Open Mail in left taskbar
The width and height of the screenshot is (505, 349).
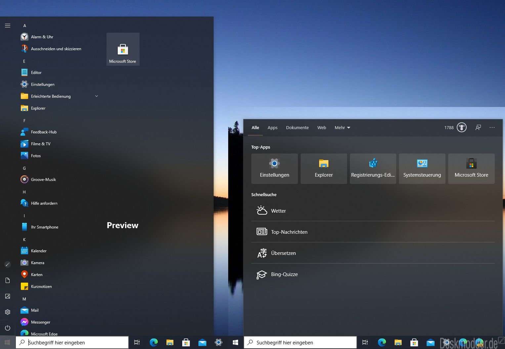[202, 342]
